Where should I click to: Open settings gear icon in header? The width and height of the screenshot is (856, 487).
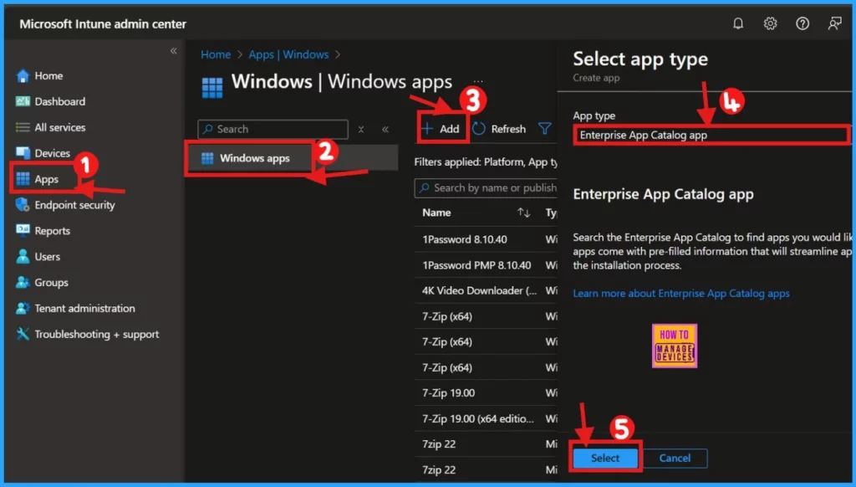tap(770, 23)
